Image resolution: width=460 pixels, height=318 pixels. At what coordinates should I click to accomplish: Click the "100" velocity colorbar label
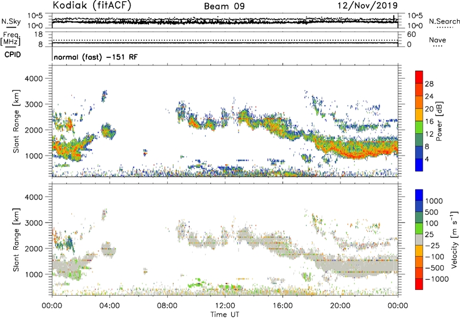432,223
